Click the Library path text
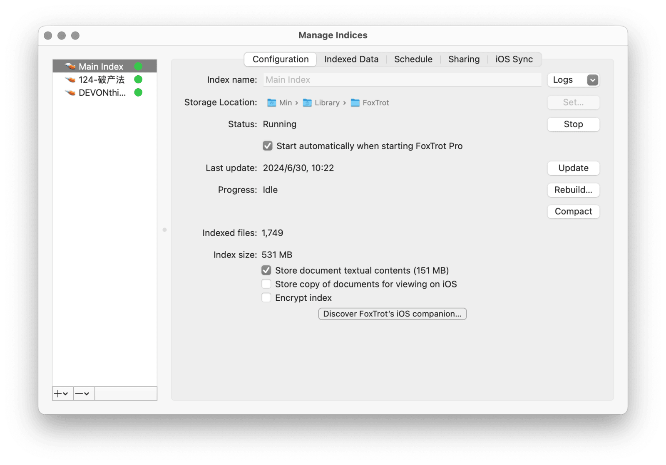The image size is (666, 465). tap(327, 103)
